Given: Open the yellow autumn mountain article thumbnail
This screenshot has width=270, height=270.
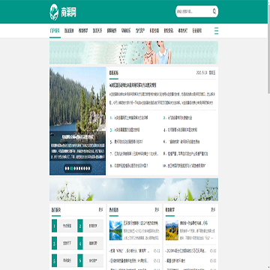Looking at the screenshot, I should pos(172,230).
